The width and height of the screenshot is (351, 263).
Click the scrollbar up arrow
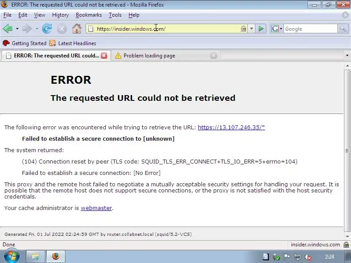coord(347,66)
